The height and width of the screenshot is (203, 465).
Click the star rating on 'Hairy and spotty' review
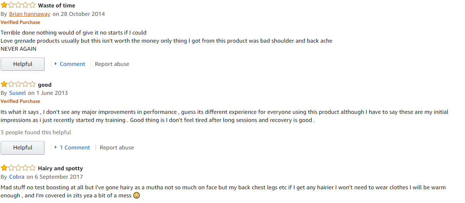tap(18, 168)
